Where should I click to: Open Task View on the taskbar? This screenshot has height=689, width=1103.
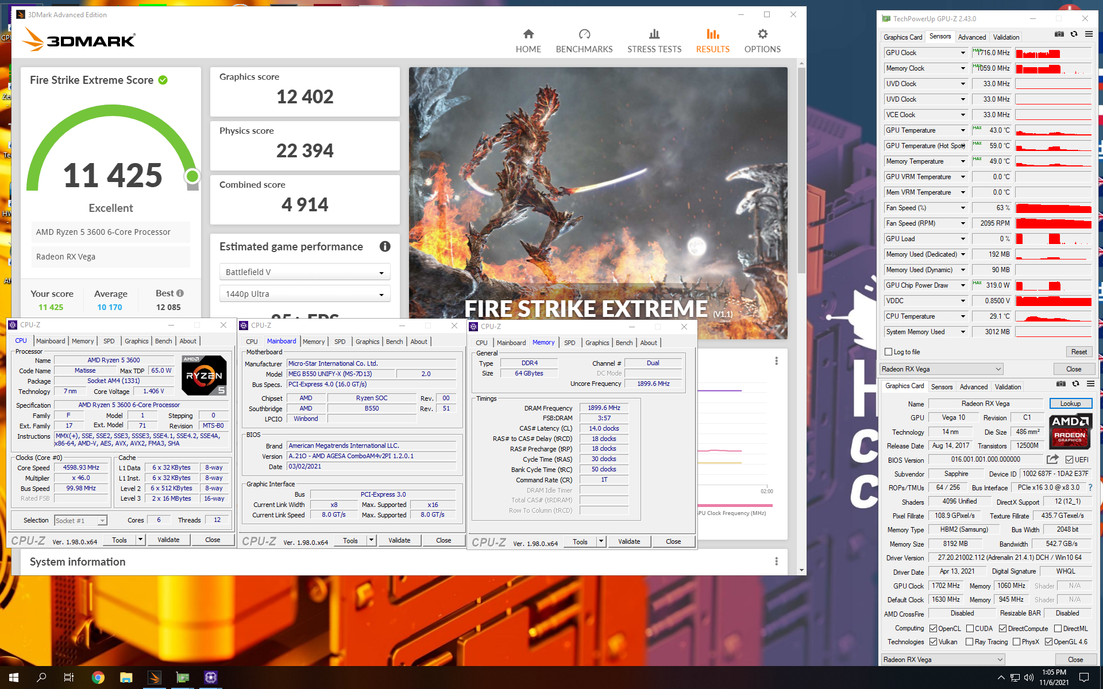pyautogui.click(x=69, y=678)
